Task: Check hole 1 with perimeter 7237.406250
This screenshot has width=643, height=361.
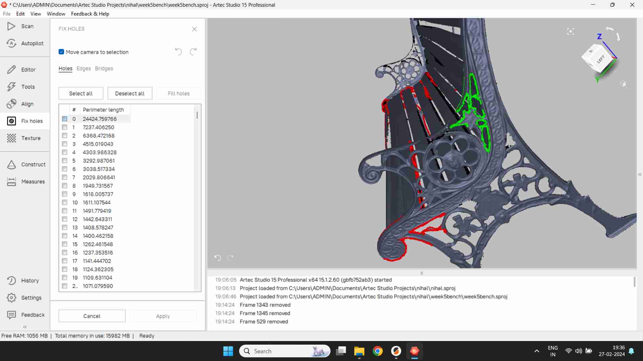Action: [65, 127]
